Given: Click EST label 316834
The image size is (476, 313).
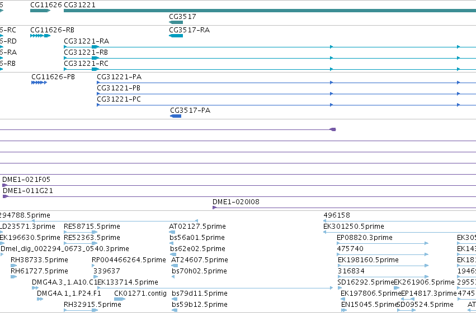Looking at the screenshot, I should click(351, 271).
